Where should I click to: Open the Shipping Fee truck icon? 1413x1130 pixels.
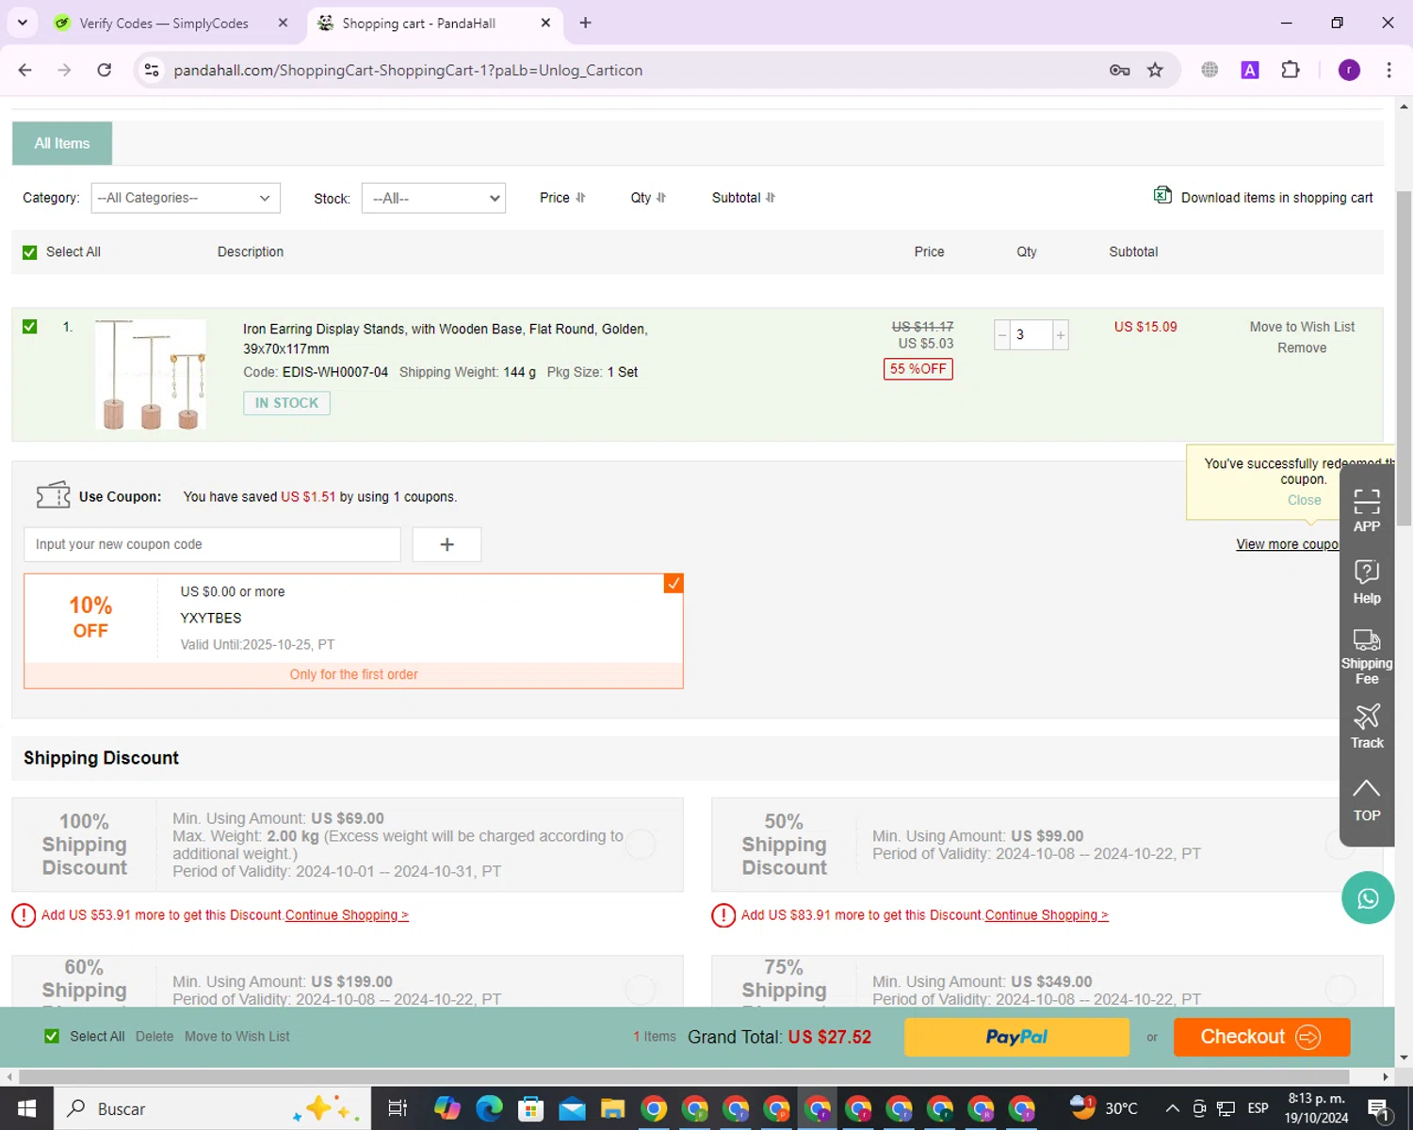coord(1366,640)
